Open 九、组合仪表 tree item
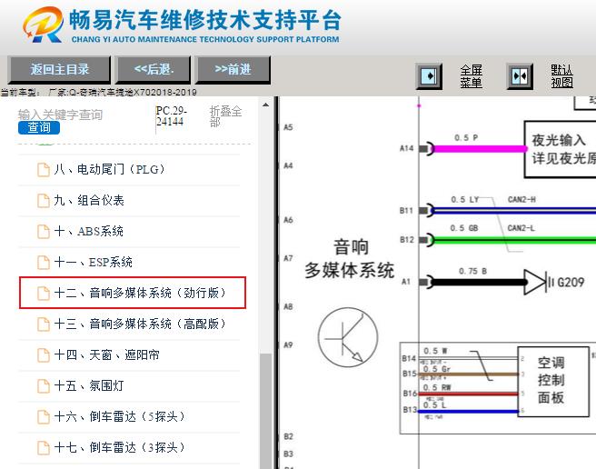The image size is (596, 469). tap(129, 201)
